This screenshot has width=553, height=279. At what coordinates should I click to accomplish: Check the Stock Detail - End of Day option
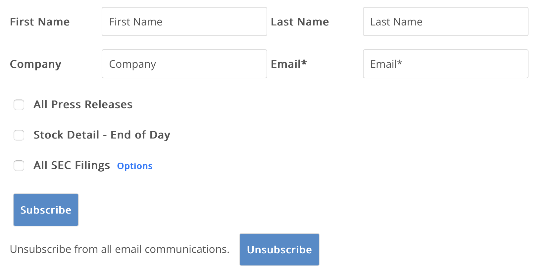[19, 135]
